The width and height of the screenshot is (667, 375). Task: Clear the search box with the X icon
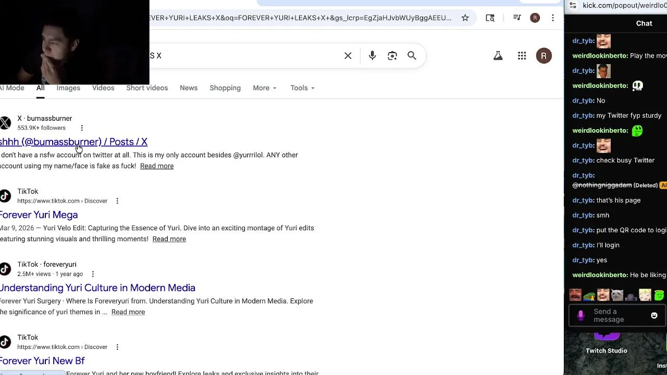click(x=348, y=56)
